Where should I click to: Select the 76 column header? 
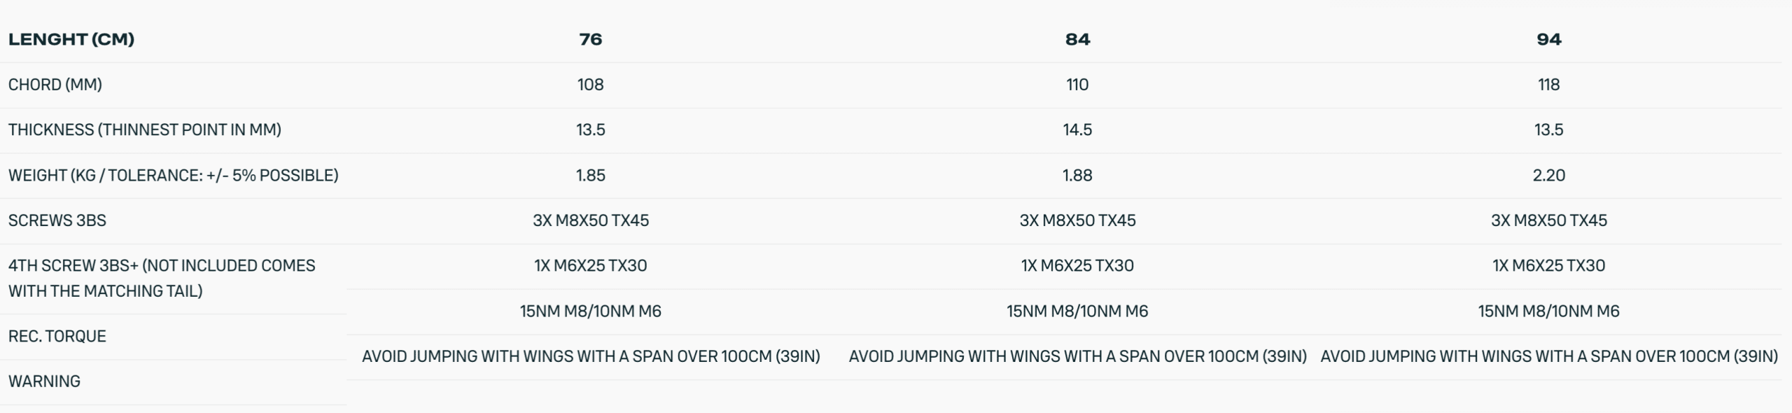coord(590,39)
